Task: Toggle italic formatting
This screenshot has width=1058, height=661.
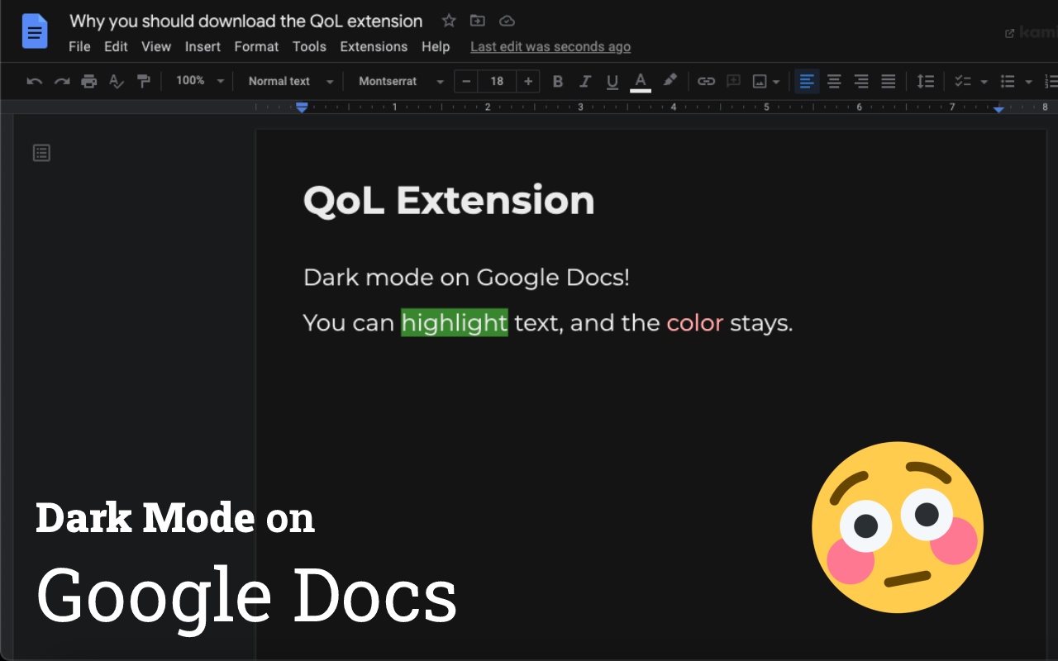Action: click(x=585, y=81)
